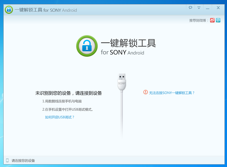Minimize the unlock tool window
This screenshot has height=167, width=227.
pyautogui.click(x=208, y=9)
